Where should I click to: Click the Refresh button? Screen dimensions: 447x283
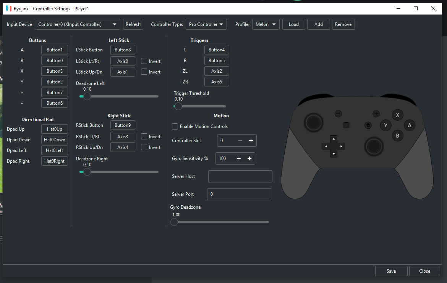coord(133,24)
